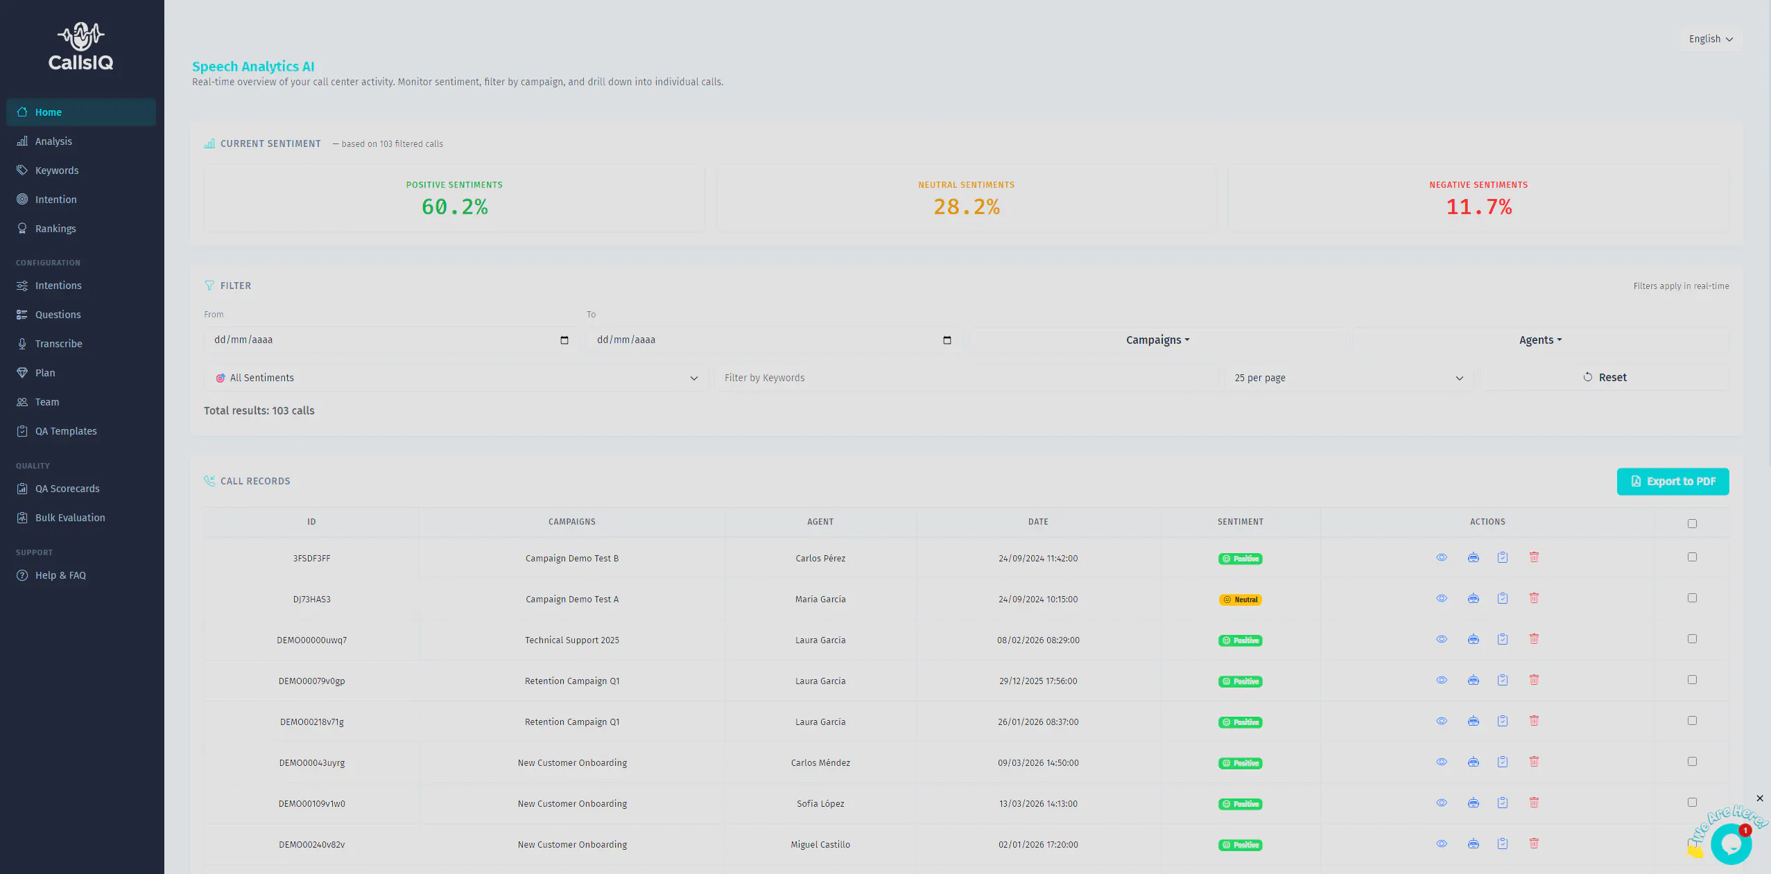Image resolution: width=1771 pixels, height=874 pixels.
Task: Select checkbox for call DEMO00043uyrg
Action: click(1692, 762)
